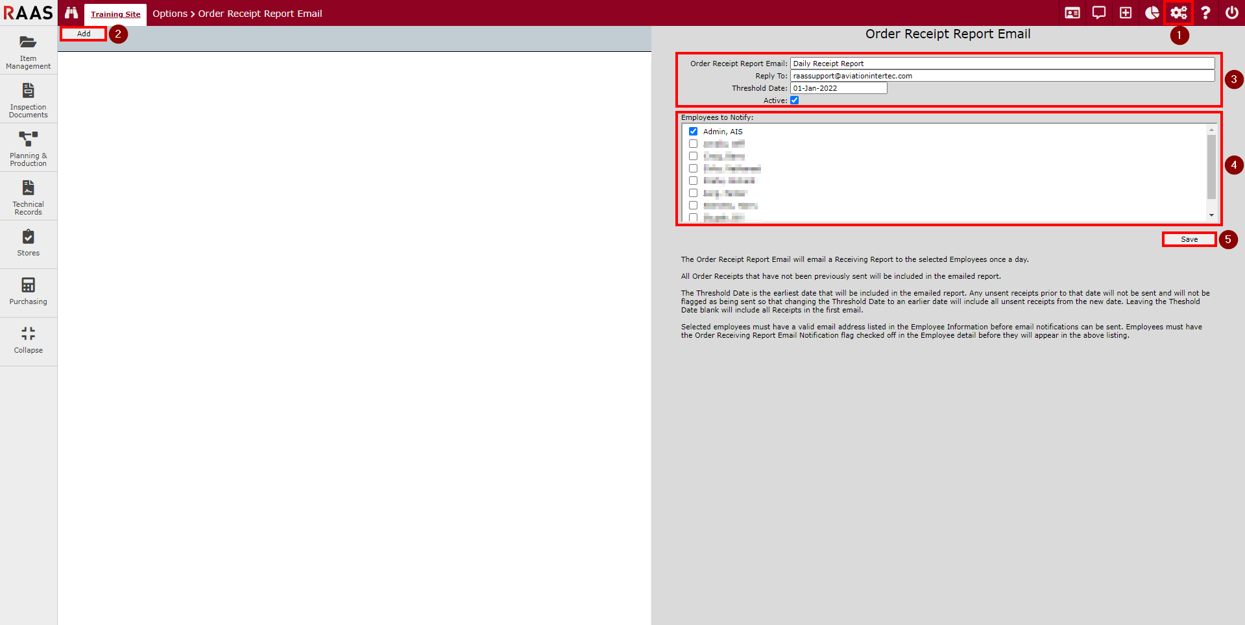The image size is (1245, 625).
Task: Click the Save button
Action: pos(1189,239)
